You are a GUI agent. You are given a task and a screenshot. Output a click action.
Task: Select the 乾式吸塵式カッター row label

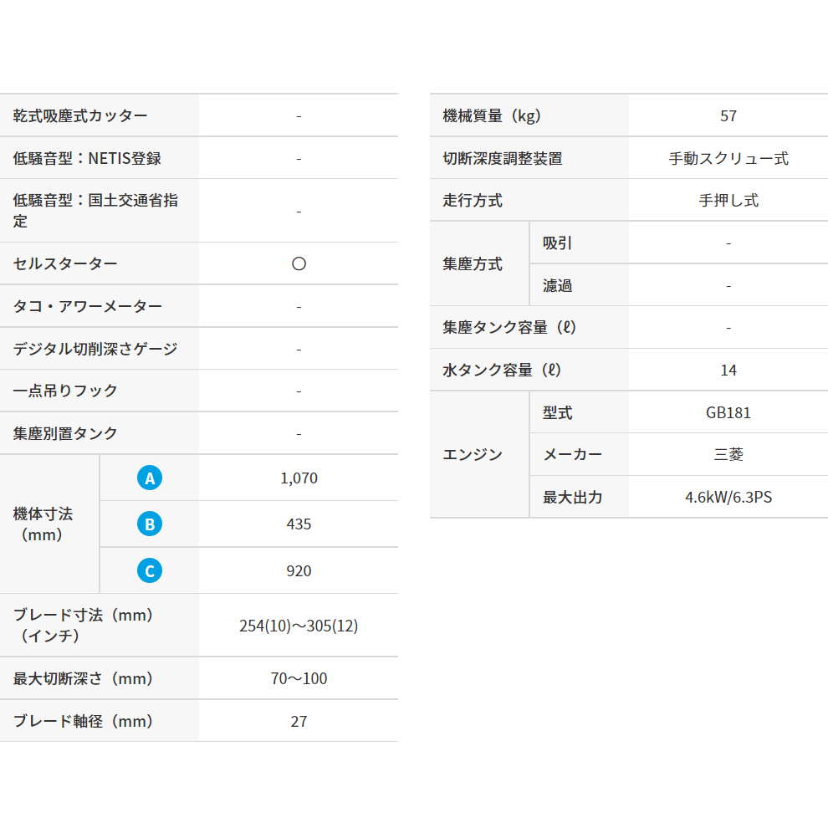(80, 115)
